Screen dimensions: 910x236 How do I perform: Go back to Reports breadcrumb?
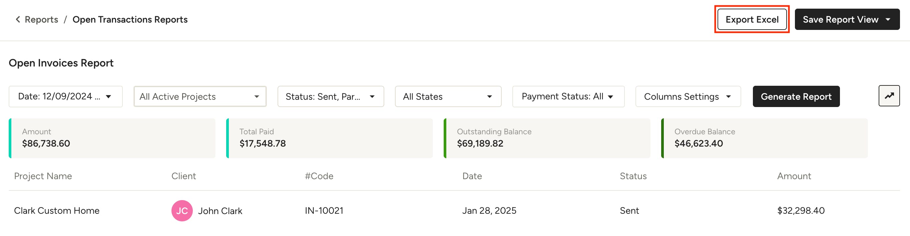(x=41, y=19)
